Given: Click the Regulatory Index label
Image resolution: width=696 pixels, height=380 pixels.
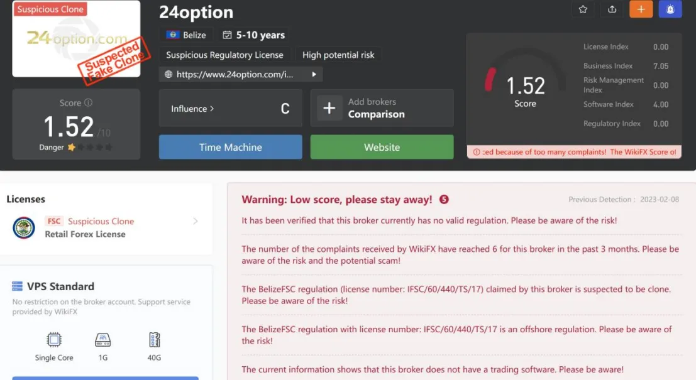Looking at the screenshot, I should pos(612,124).
